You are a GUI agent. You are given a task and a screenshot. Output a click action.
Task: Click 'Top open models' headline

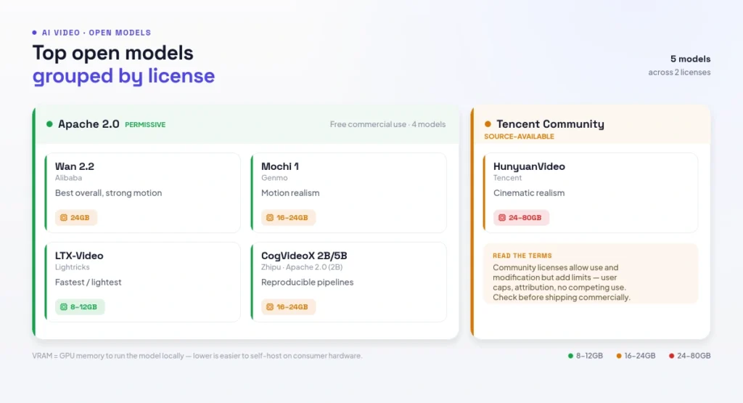coord(112,52)
